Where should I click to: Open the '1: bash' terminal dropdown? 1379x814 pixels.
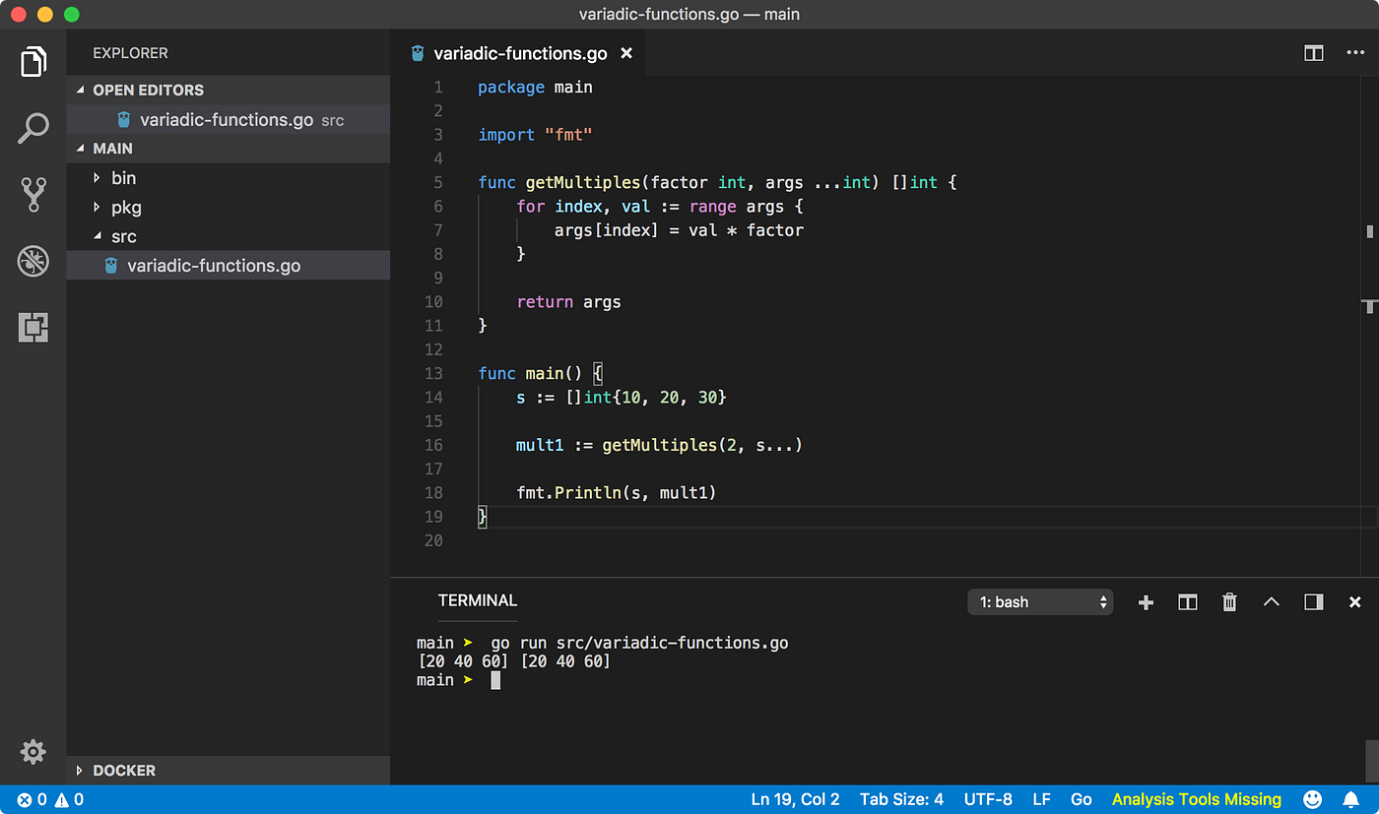pos(1040,601)
